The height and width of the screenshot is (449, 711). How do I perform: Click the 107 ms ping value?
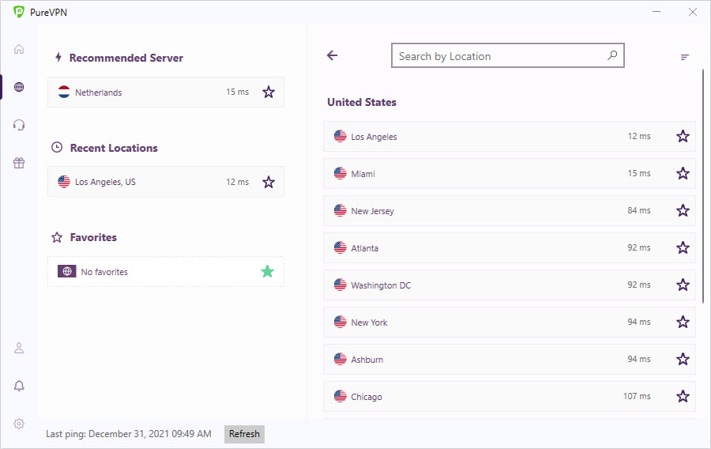[x=637, y=396]
